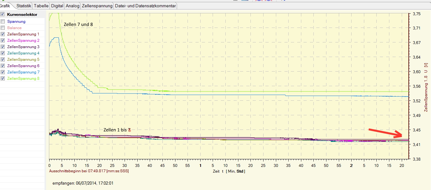Image resolution: width=431 pixels, height=190 pixels.
Task: Enable the Balance curve checkbox
Action: coord(3,28)
